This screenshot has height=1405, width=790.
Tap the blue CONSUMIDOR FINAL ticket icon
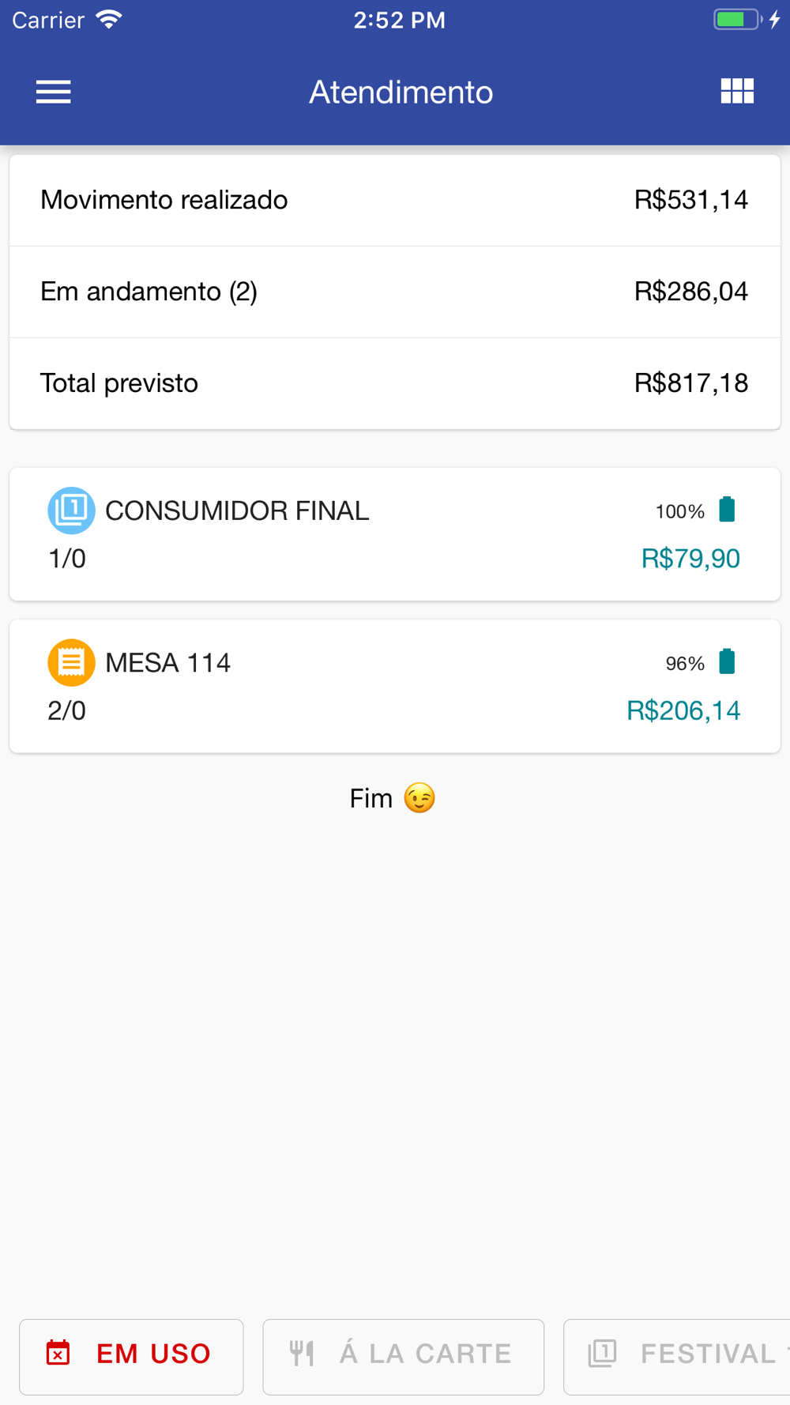pyautogui.click(x=71, y=510)
